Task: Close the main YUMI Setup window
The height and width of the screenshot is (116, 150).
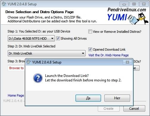Action: 144,4
